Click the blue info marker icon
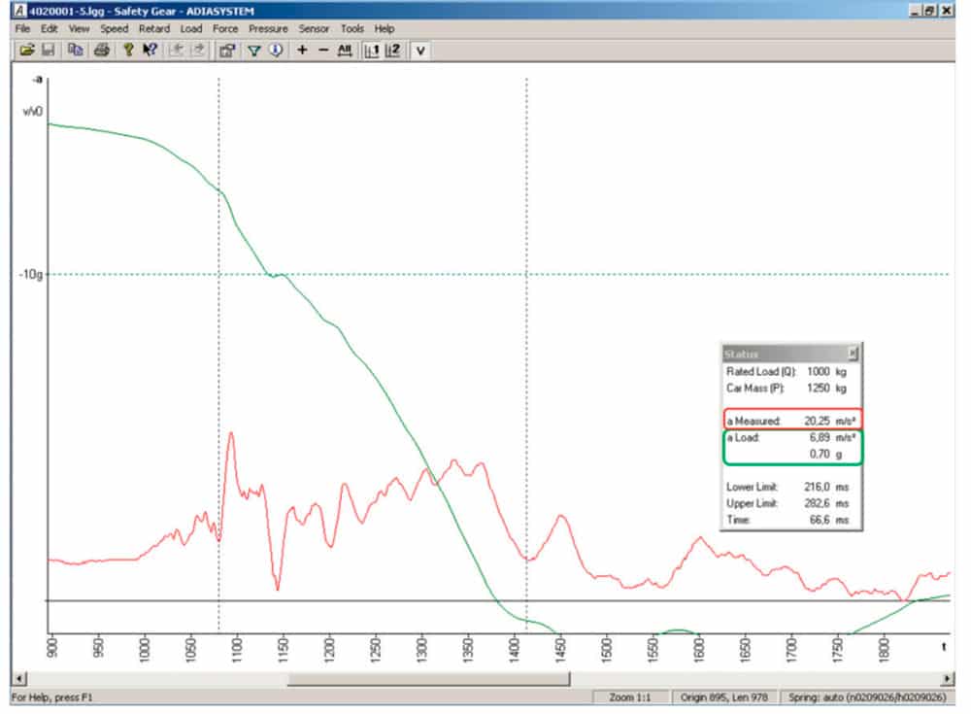Screen dimensions: 971x714 [x=276, y=51]
